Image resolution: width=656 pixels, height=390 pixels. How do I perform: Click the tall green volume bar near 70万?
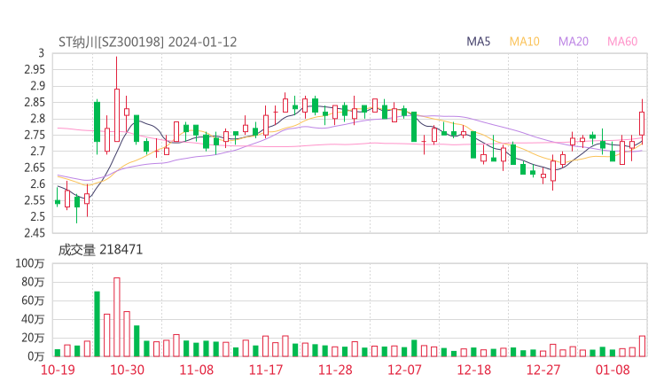(97, 324)
